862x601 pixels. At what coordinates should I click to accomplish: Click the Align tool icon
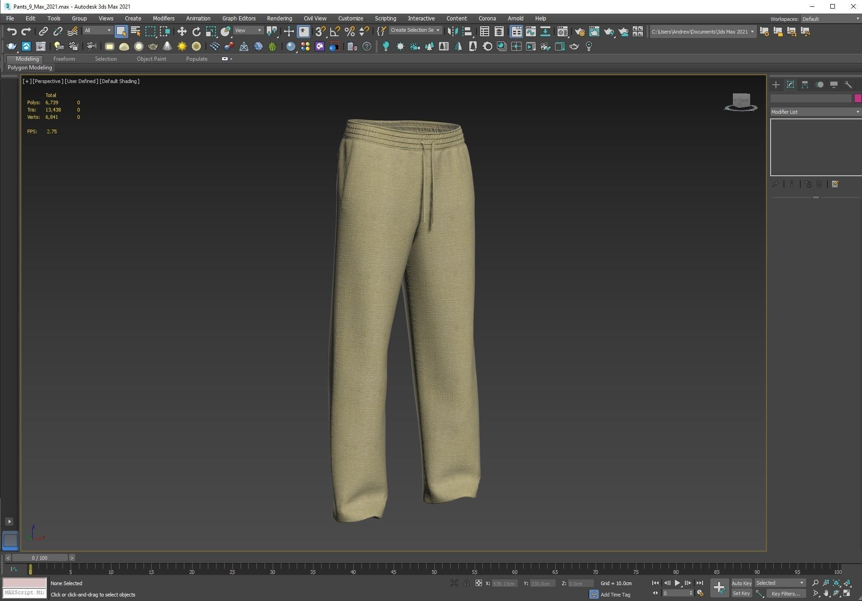coord(467,31)
